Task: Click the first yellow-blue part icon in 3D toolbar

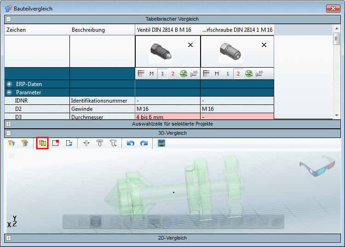Action: pos(11,143)
